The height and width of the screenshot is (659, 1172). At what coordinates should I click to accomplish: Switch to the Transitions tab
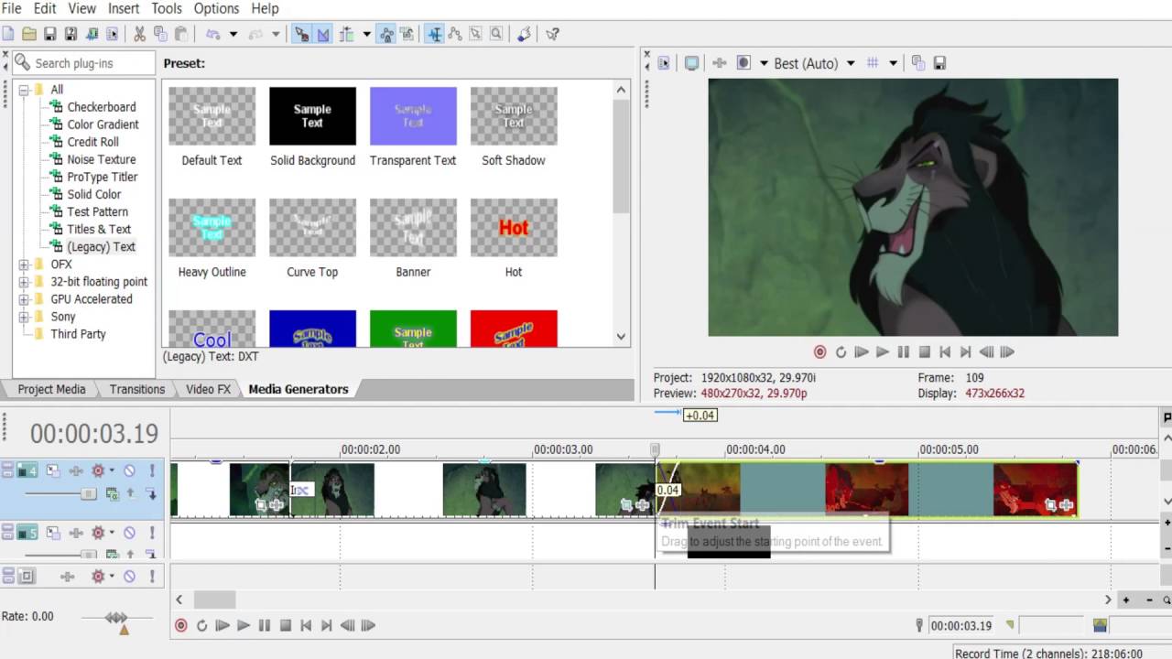(x=137, y=389)
